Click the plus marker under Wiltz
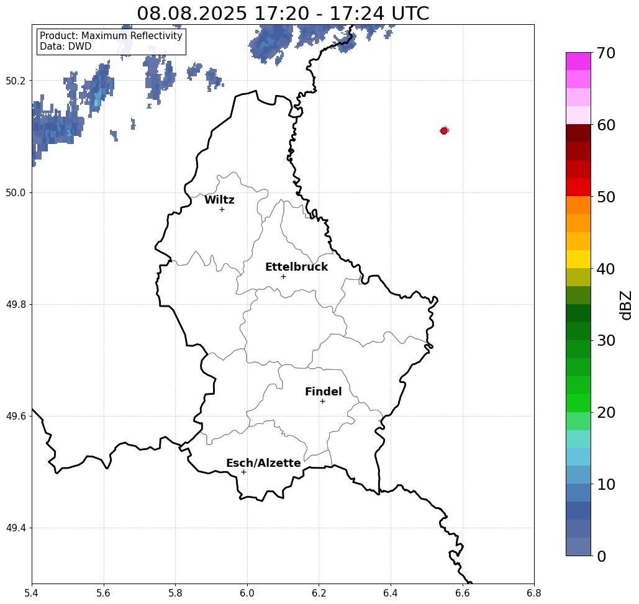This screenshot has width=639, height=604. point(222,210)
